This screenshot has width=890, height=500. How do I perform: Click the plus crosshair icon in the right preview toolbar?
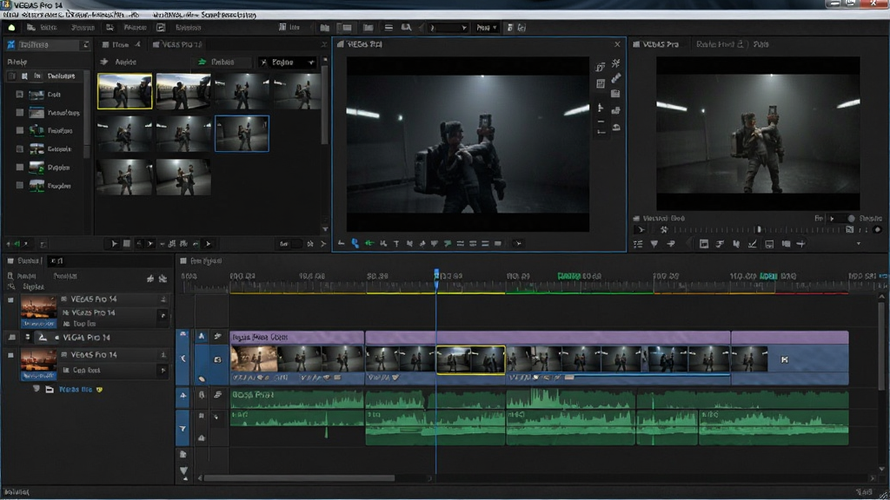[x=800, y=244]
